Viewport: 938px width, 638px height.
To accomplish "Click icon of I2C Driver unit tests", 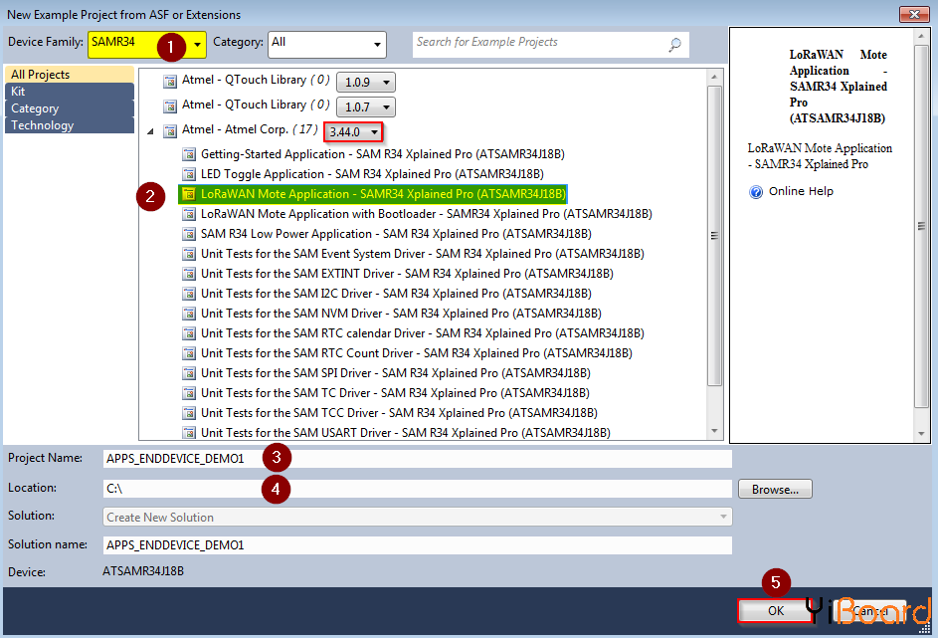I will pyautogui.click(x=189, y=294).
